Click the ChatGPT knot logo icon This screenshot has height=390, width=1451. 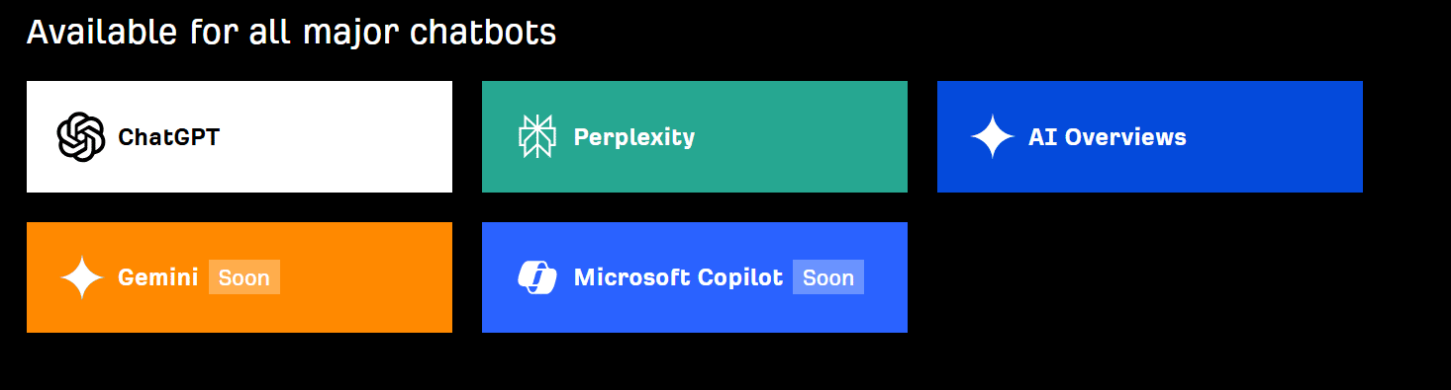pos(81,136)
